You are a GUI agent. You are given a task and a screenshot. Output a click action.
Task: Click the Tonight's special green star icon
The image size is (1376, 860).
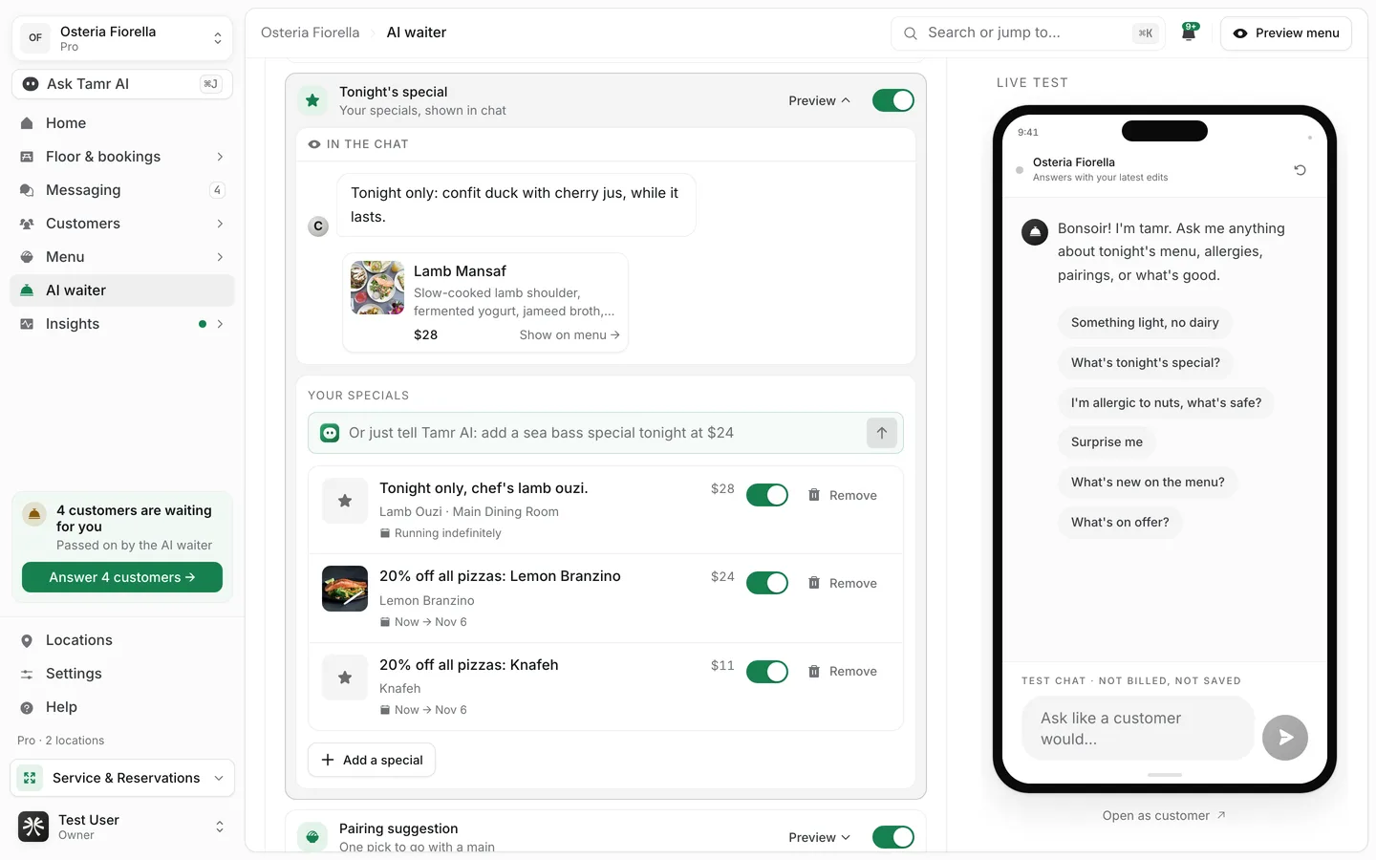click(x=312, y=100)
